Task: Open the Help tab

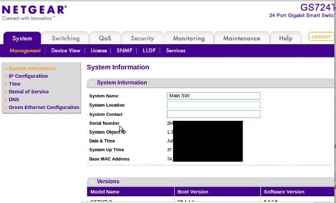Action: tap(286, 38)
